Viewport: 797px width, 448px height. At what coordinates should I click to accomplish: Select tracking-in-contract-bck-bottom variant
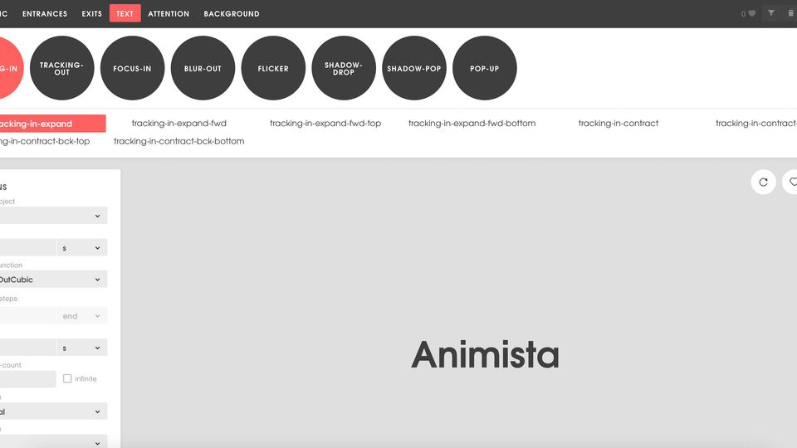tap(179, 141)
